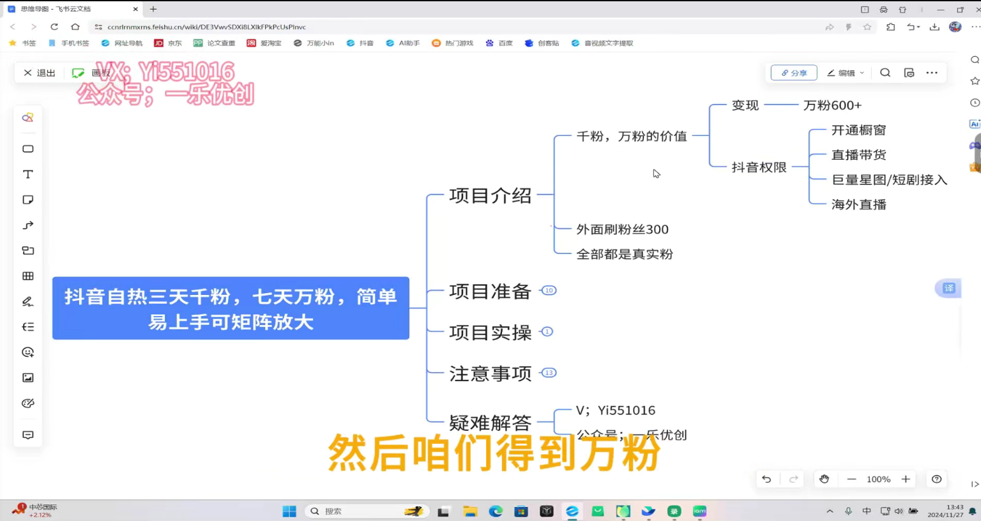This screenshot has width=981, height=521.
Task: Open the comment tool at toolbar bottom
Action: [27, 435]
